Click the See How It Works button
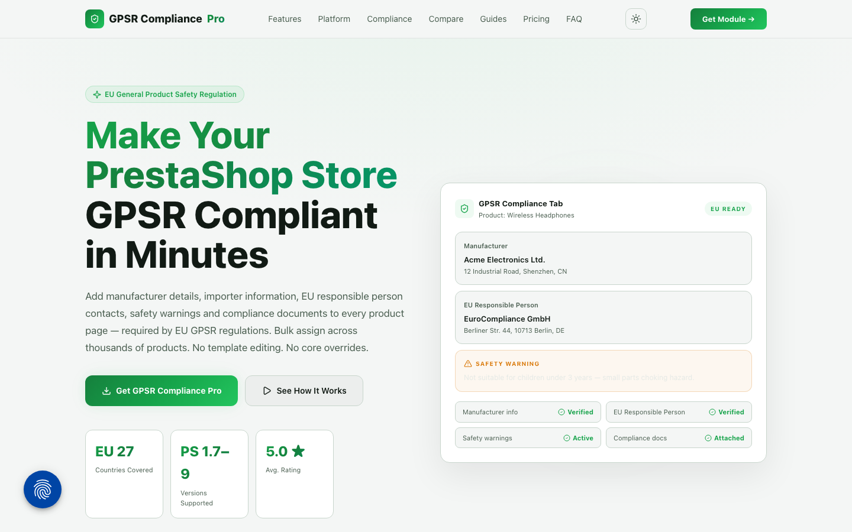This screenshot has width=852, height=532. click(x=304, y=391)
